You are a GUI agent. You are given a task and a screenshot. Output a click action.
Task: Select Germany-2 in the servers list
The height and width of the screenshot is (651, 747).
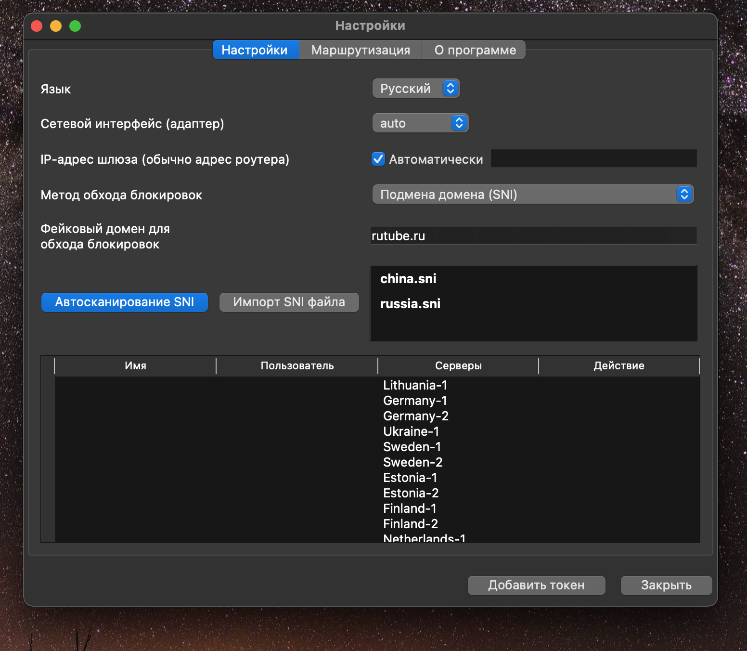416,416
